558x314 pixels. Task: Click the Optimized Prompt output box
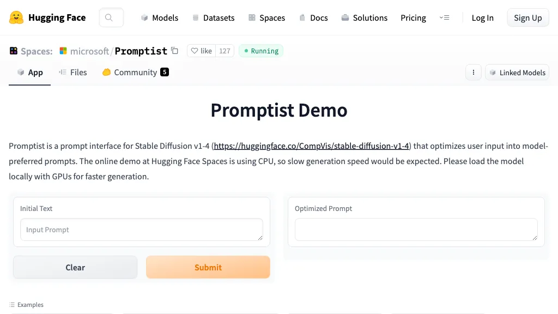[x=416, y=230]
